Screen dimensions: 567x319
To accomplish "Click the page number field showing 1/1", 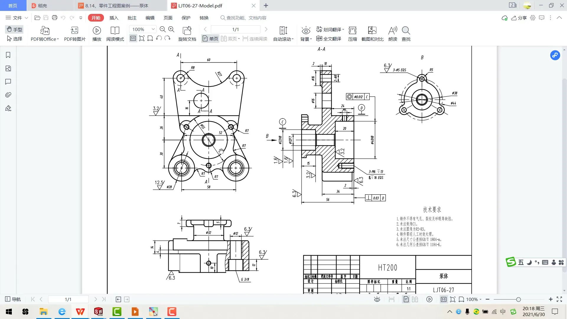I will click(x=235, y=29).
